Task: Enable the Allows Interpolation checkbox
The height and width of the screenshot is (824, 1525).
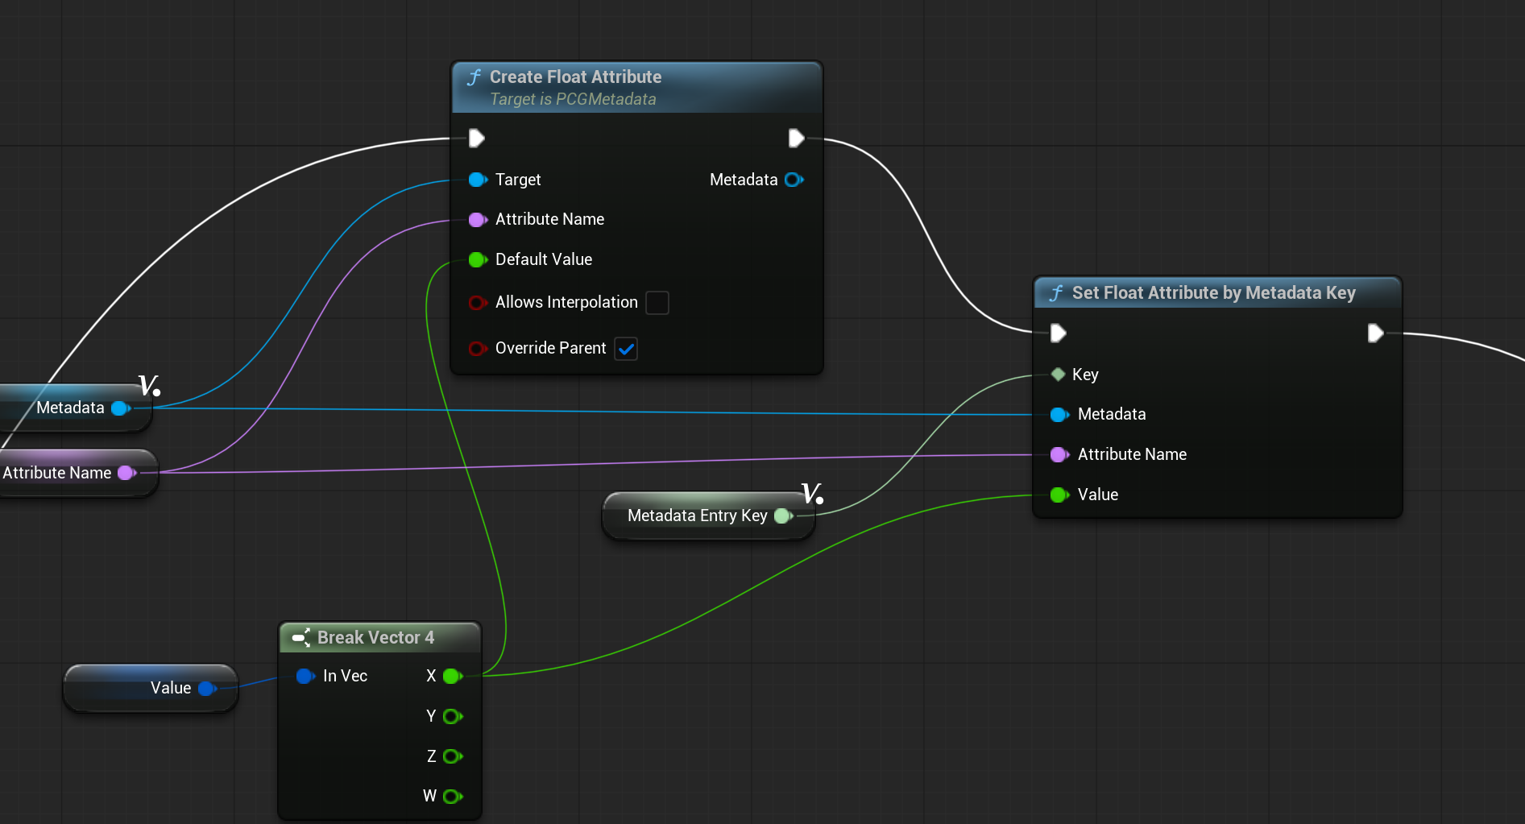Action: coord(657,303)
